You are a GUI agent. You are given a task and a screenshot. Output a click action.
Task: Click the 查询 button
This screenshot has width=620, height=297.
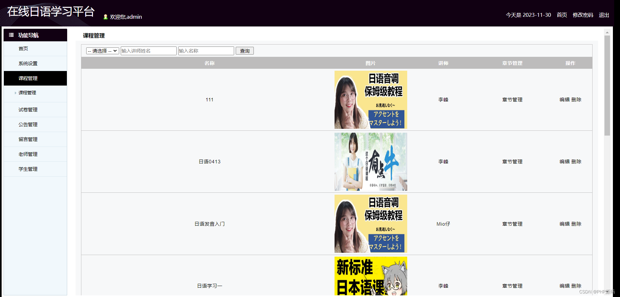coord(245,51)
